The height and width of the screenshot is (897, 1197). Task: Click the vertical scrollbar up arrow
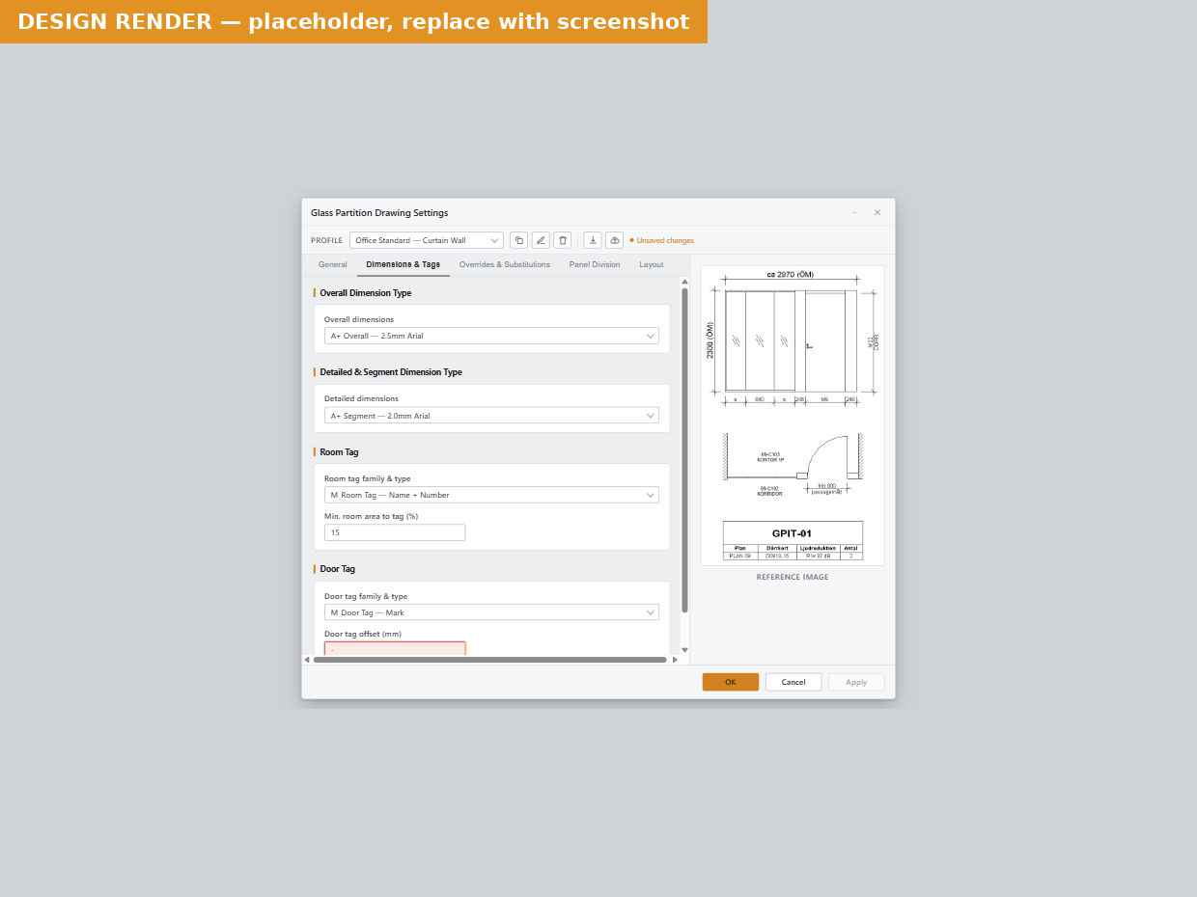[684, 282]
